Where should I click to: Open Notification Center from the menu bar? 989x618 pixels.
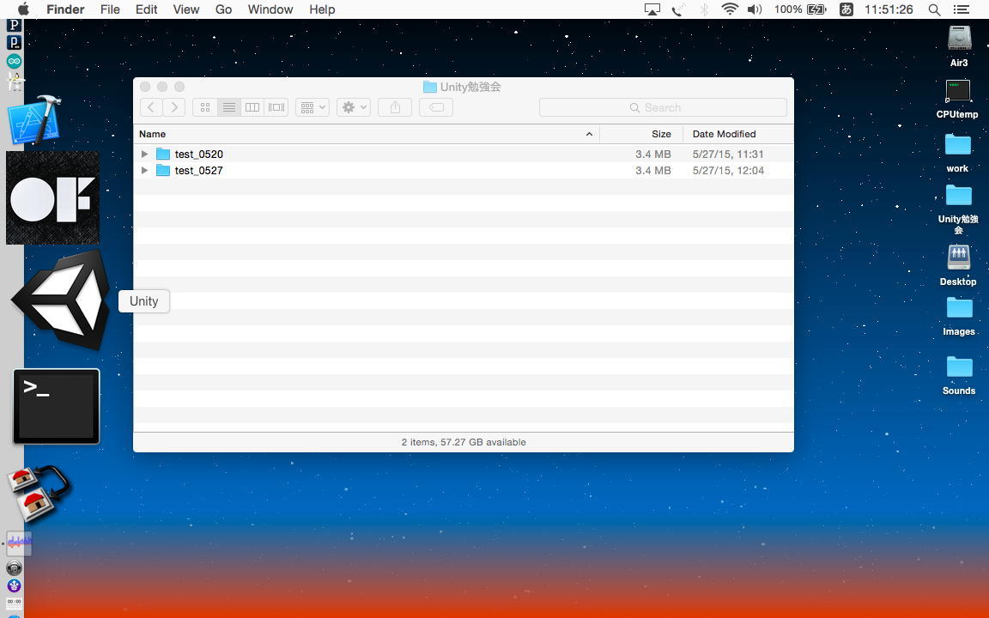coord(962,9)
